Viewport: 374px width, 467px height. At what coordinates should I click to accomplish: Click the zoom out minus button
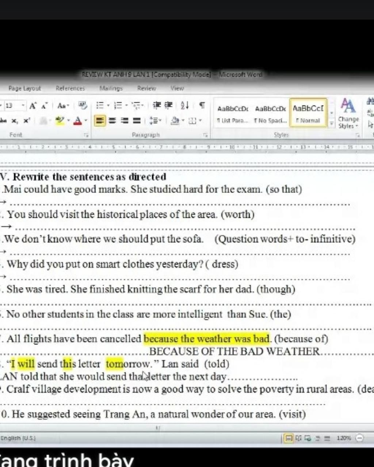[x=360, y=438]
